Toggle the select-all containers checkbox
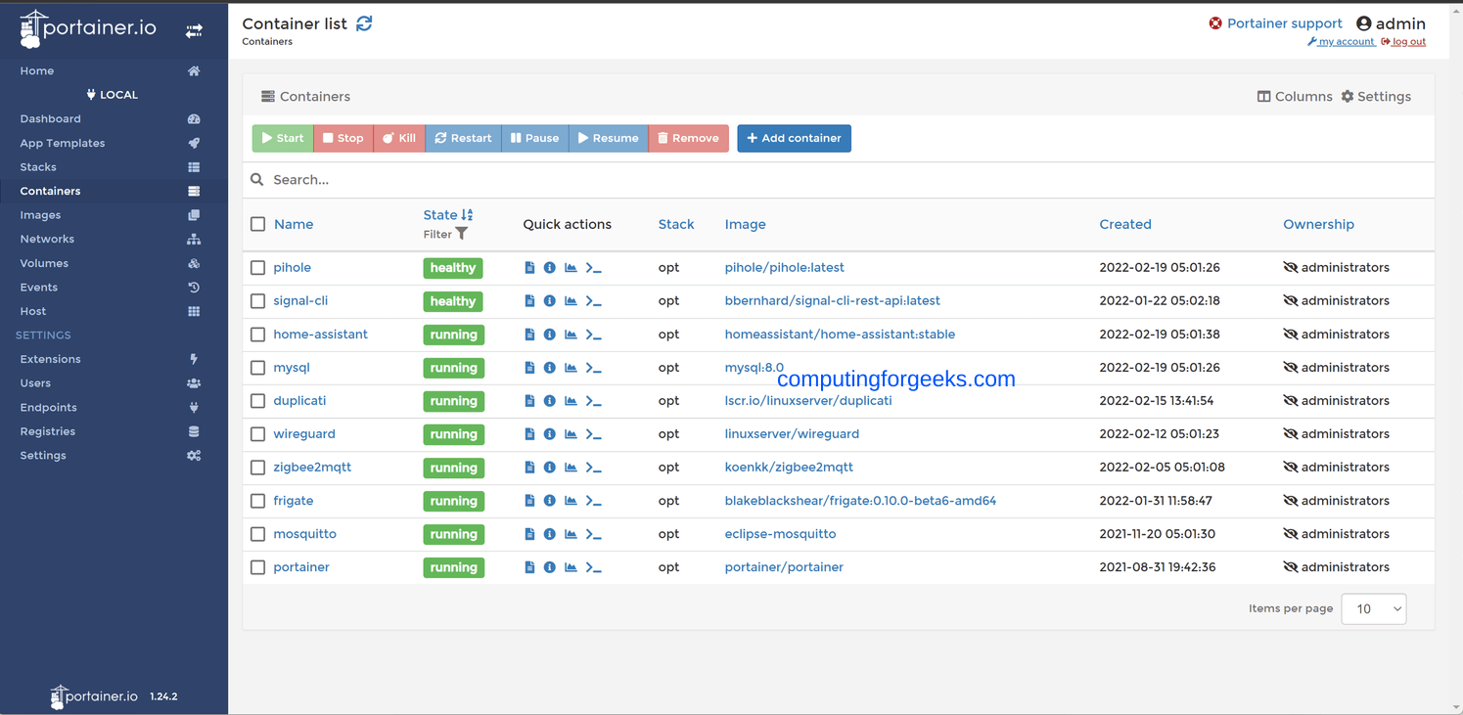 257,223
